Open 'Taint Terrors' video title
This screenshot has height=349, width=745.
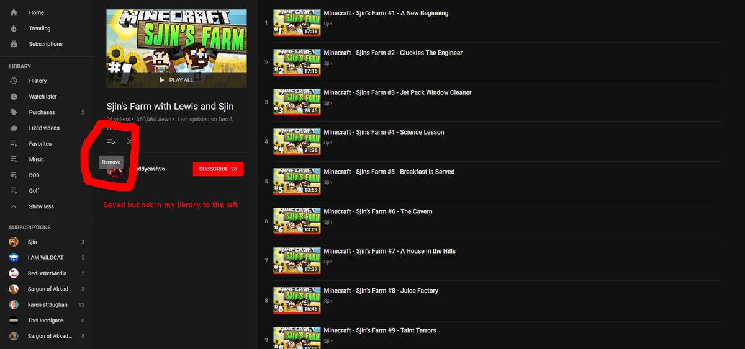pyautogui.click(x=380, y=330)
